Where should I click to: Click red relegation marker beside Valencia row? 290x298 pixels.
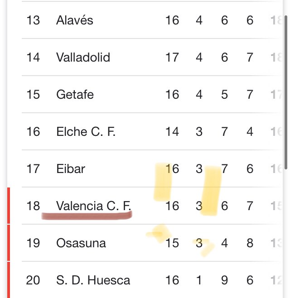pyautogui.click(x=9, y=206)
